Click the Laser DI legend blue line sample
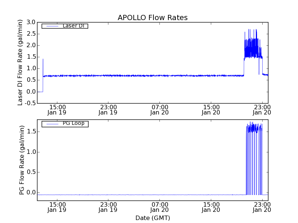The width and height of the screenshot is (298, 223). point(53,26)
